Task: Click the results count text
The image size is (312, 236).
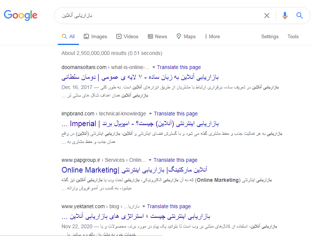Action: pyautogui.click(x=112, y=53)
